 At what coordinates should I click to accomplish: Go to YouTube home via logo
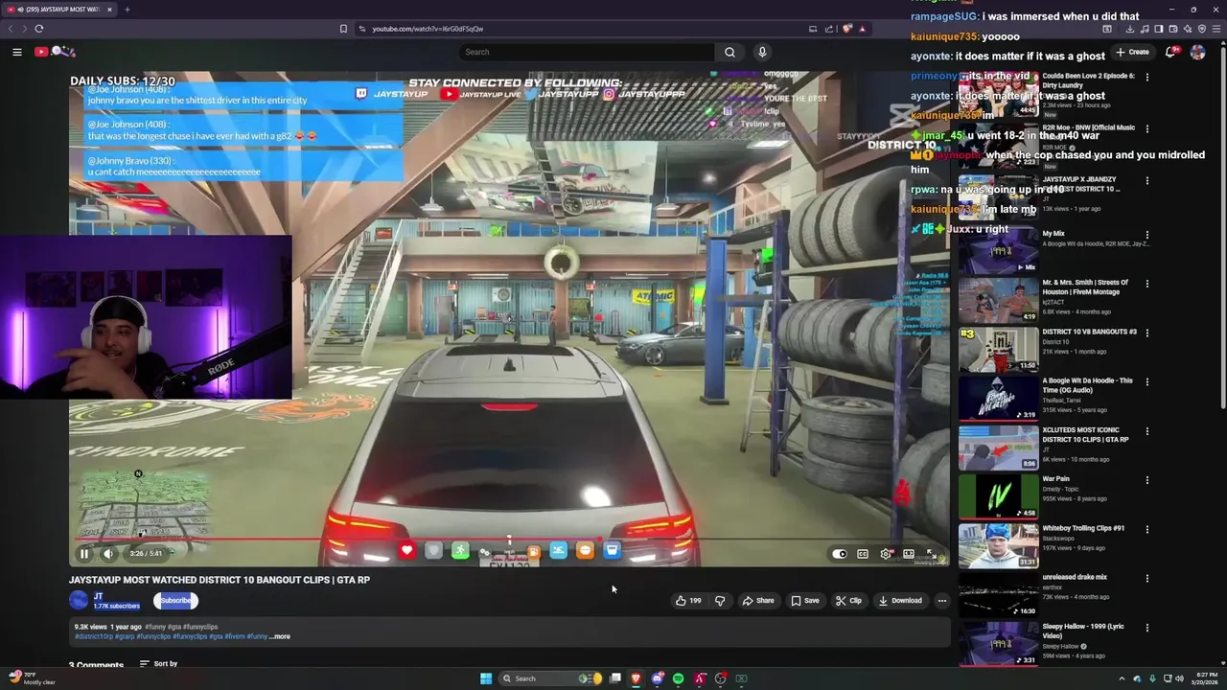(55, 52)
